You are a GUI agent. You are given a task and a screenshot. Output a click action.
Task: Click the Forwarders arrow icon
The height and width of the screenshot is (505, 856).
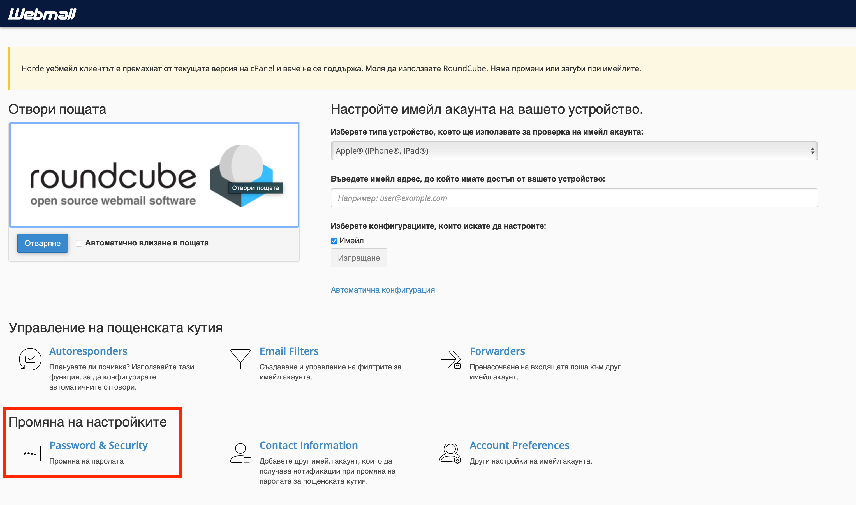(450, 359)
